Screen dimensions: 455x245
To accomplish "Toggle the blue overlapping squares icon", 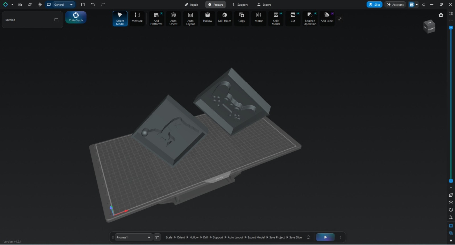I will pos(451,233).
